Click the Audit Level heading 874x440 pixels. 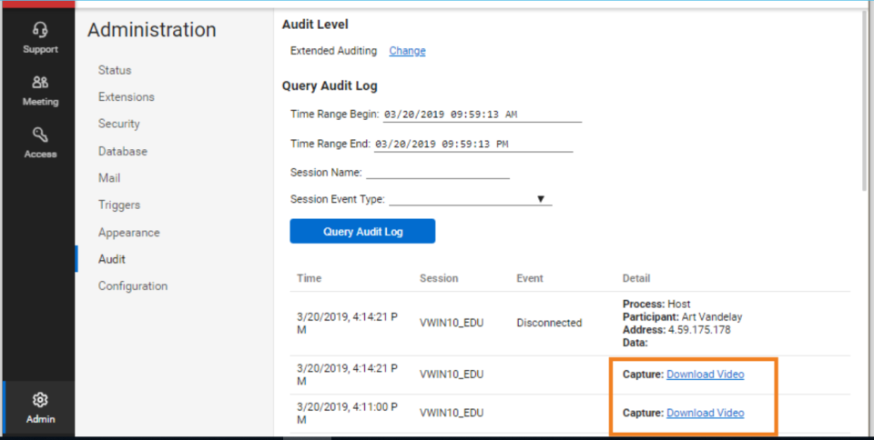315,25
